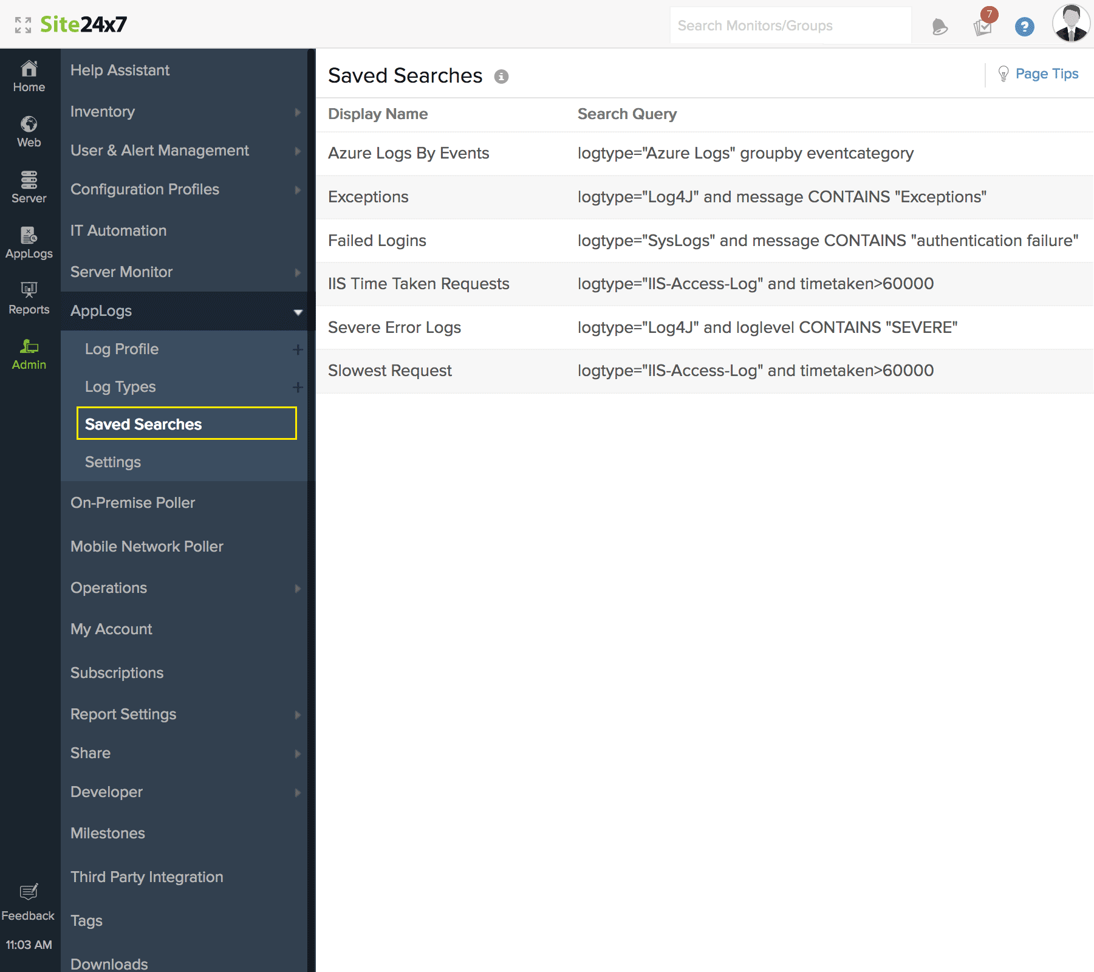Select Settings under AppLogs
Image resolution: width=1094 pixels, height=972 pixels.
(112, 462)
